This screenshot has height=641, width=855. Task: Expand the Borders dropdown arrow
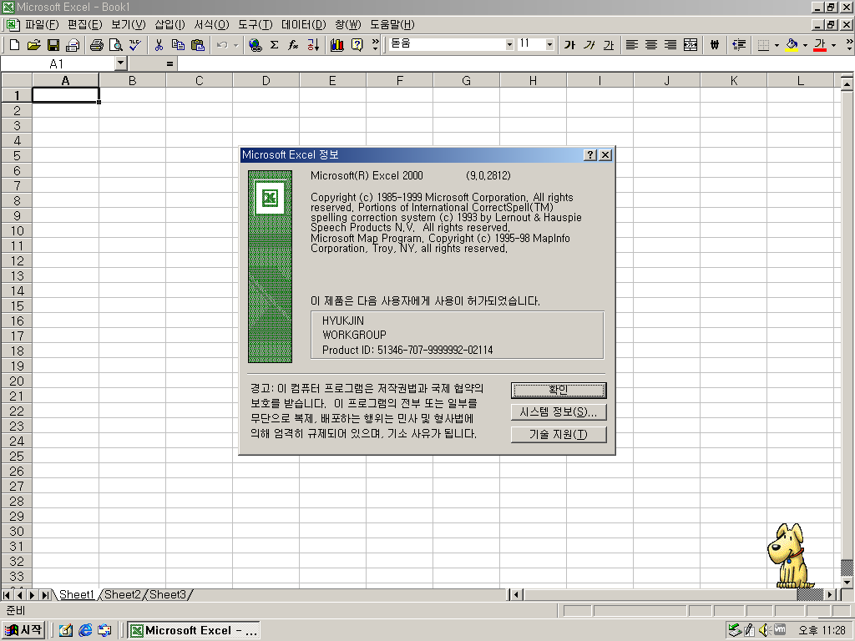[x=777, y=45]
